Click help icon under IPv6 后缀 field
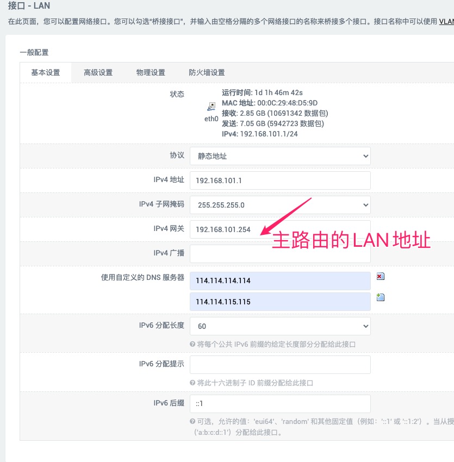 192,422
